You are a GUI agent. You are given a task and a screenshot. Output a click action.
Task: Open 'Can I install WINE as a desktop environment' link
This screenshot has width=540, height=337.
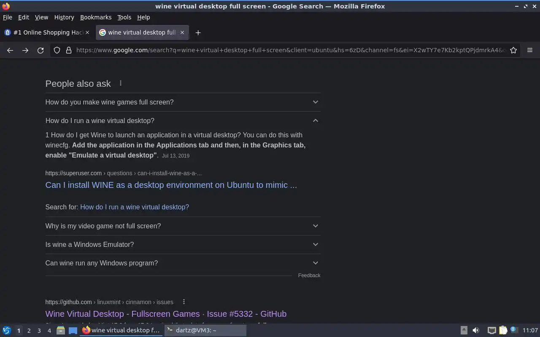click(x=171, y=185)
